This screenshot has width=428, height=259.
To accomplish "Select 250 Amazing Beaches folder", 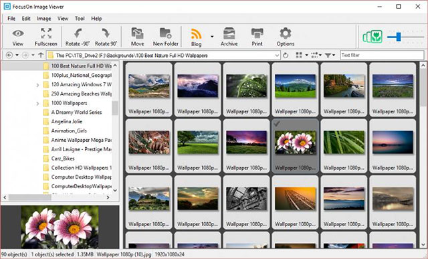I will [x=78, y=94].
